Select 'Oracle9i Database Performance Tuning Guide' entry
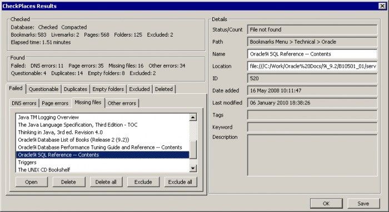 pos(102,148)
